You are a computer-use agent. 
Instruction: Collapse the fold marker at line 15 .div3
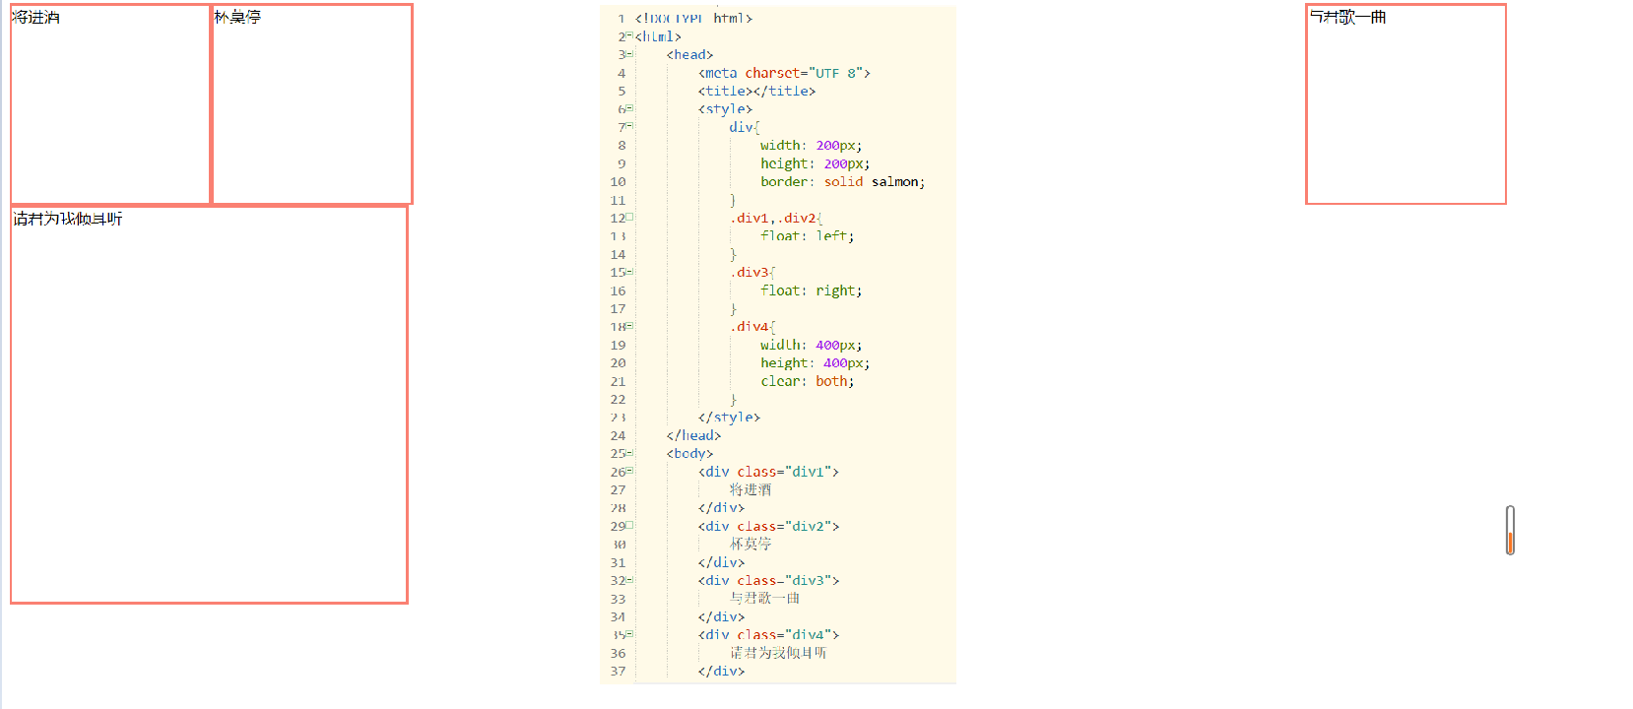(x=629, y=272)
